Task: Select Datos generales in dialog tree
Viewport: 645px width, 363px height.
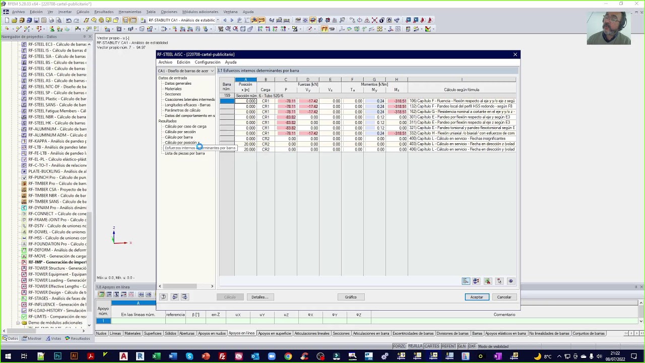Action: point(178,84)
